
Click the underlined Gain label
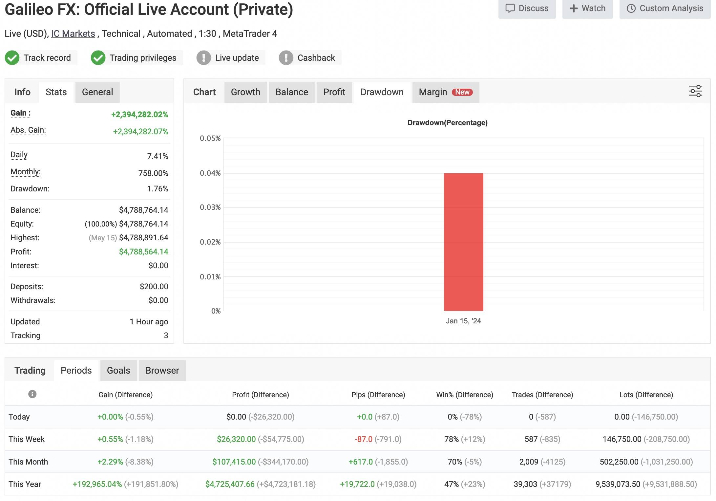[x=20, y=113]
